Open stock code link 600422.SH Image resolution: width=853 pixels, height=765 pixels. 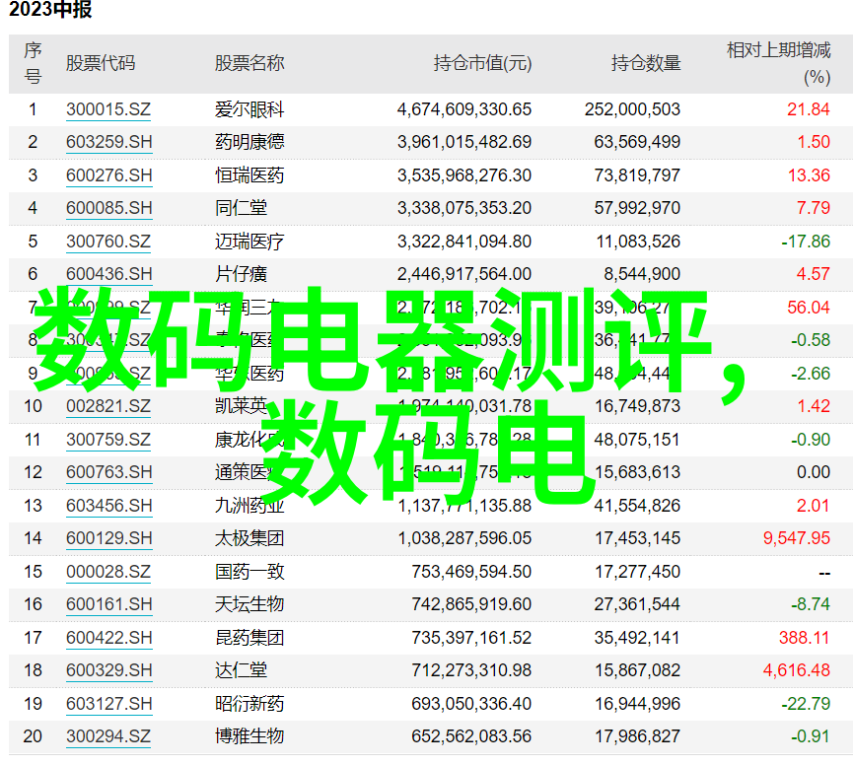point(108,638)
